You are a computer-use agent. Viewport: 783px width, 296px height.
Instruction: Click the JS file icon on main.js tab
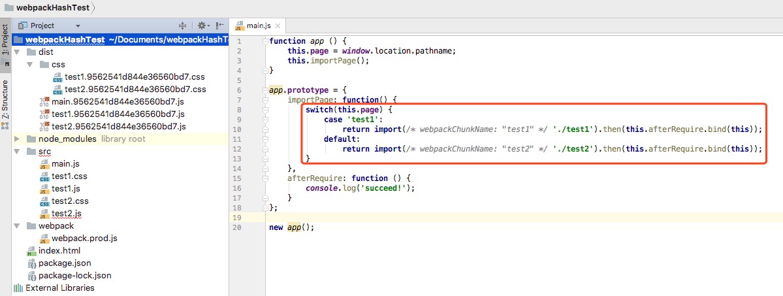240,26
